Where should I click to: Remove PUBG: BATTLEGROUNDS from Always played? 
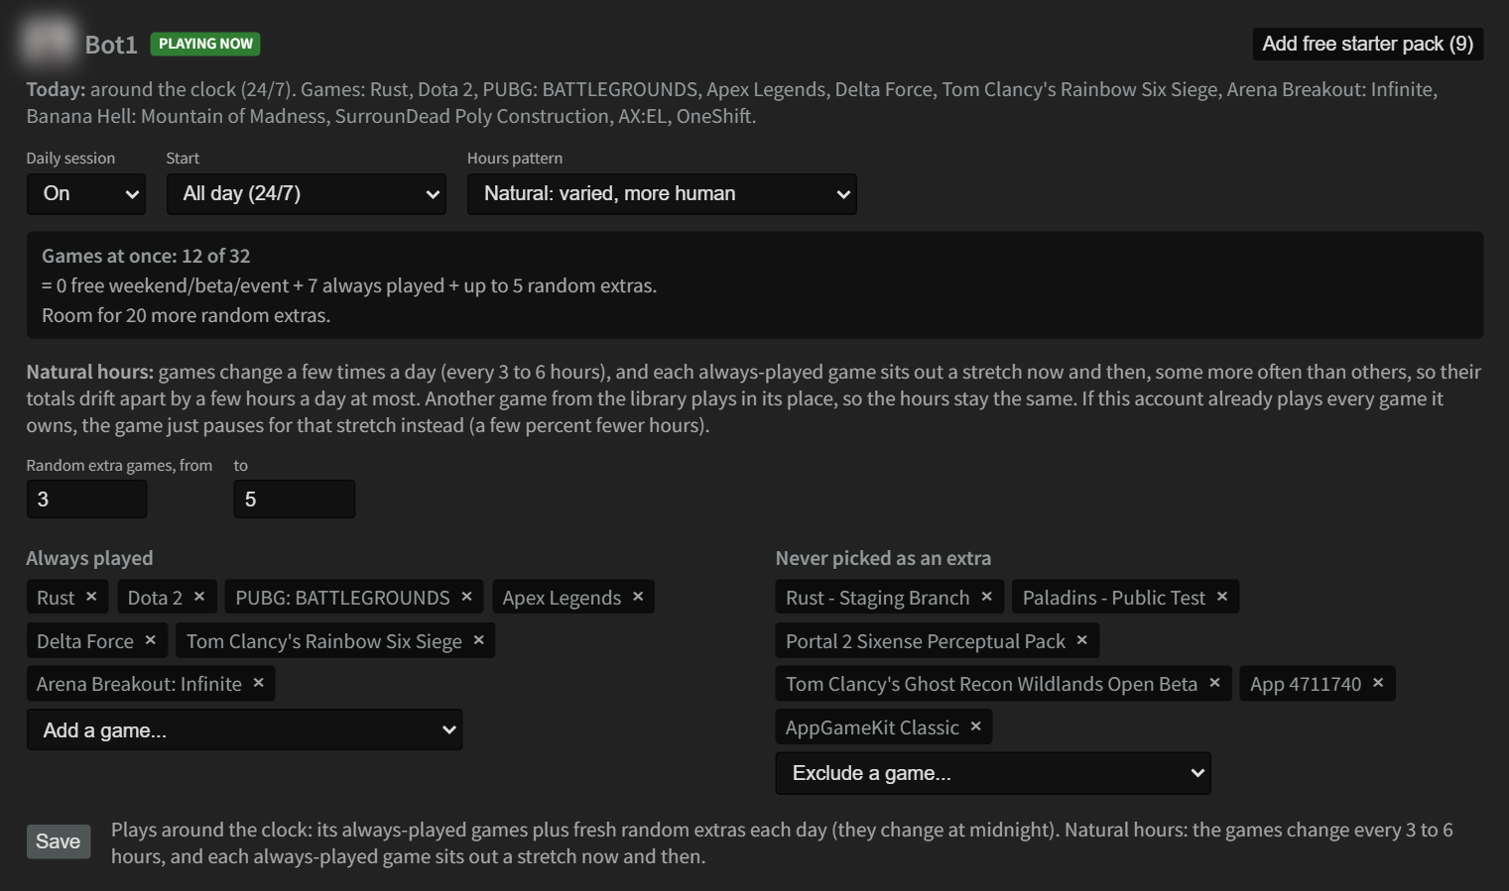(466, 597)
